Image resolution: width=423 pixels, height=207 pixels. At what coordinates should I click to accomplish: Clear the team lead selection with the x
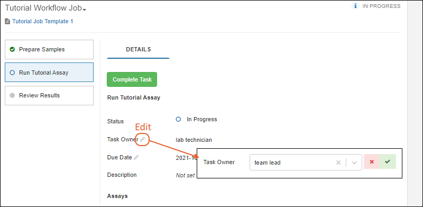tap(338, 163)
